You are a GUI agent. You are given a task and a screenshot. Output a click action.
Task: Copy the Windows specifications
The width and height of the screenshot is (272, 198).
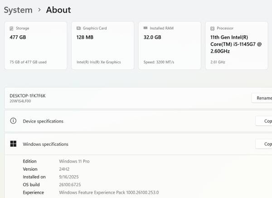264,144
